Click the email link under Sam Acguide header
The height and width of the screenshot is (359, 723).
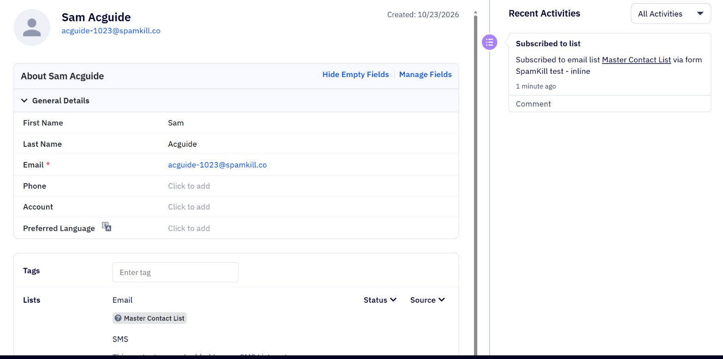coord(111,30)
